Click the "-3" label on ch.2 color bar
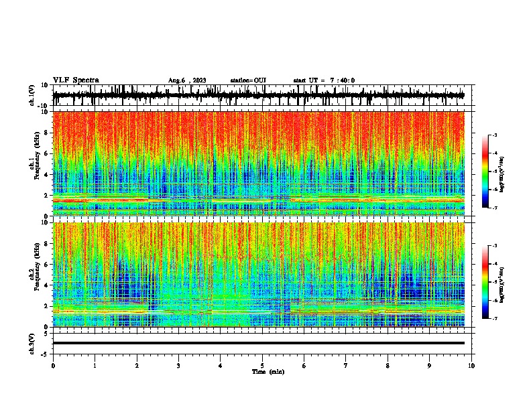 pos(494,246)
